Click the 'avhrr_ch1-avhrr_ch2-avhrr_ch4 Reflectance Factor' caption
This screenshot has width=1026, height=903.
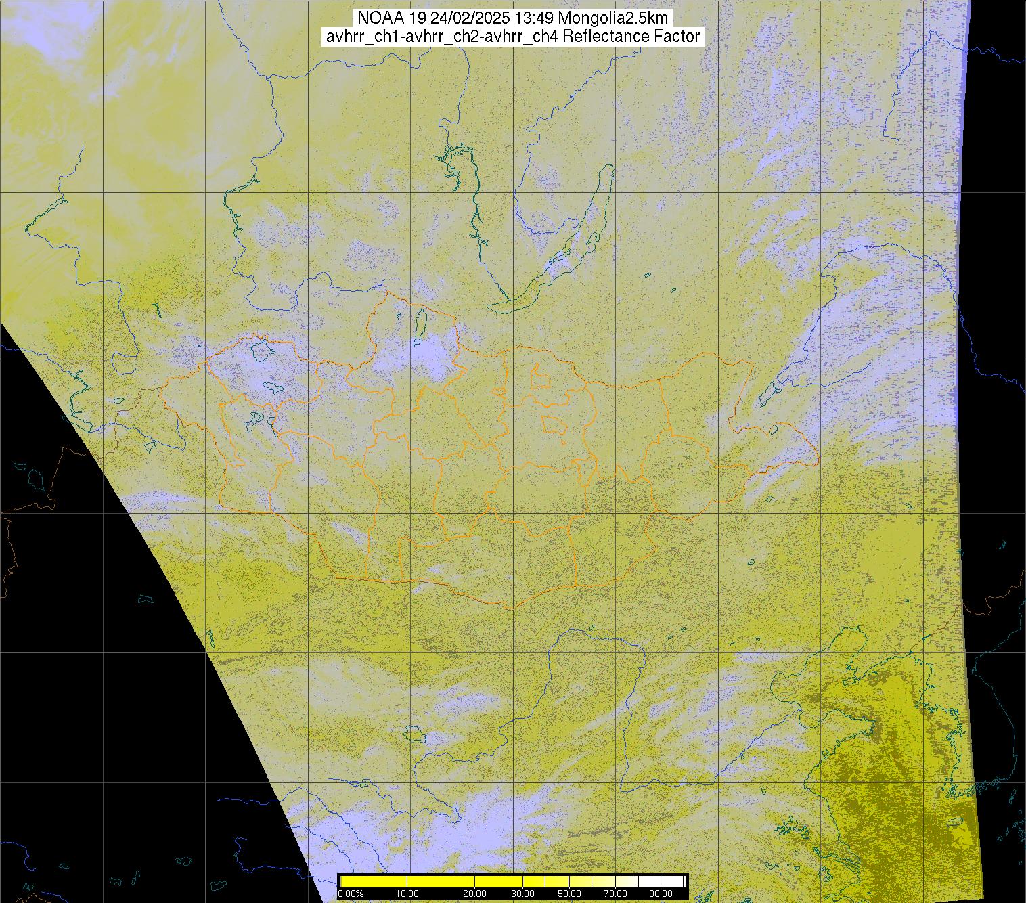click(x=512, y=37)
